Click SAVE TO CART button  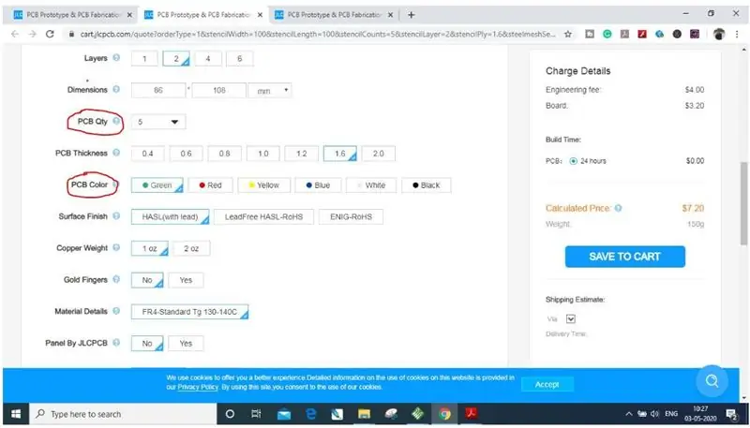[624, 257]
